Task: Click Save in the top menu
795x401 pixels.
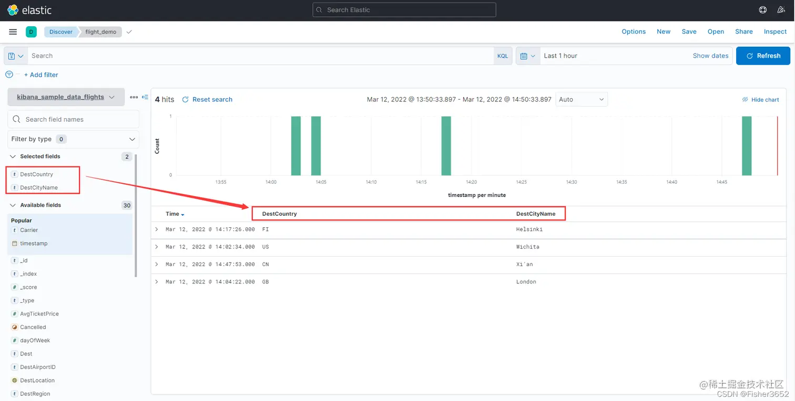Action: (689, 31)
